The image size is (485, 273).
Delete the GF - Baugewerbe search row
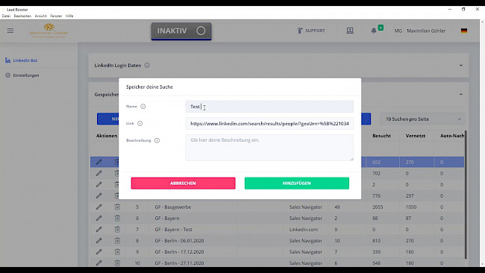pyautogui.click(x=117, y=207)
